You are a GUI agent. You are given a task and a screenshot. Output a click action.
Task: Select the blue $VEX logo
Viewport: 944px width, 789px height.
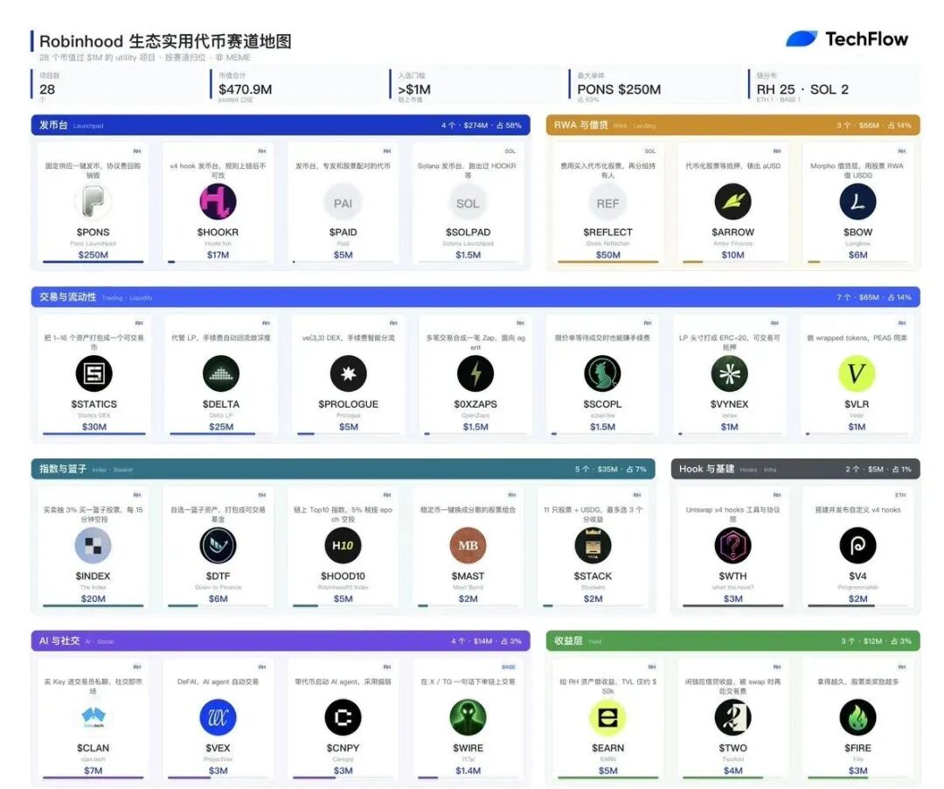218,717
